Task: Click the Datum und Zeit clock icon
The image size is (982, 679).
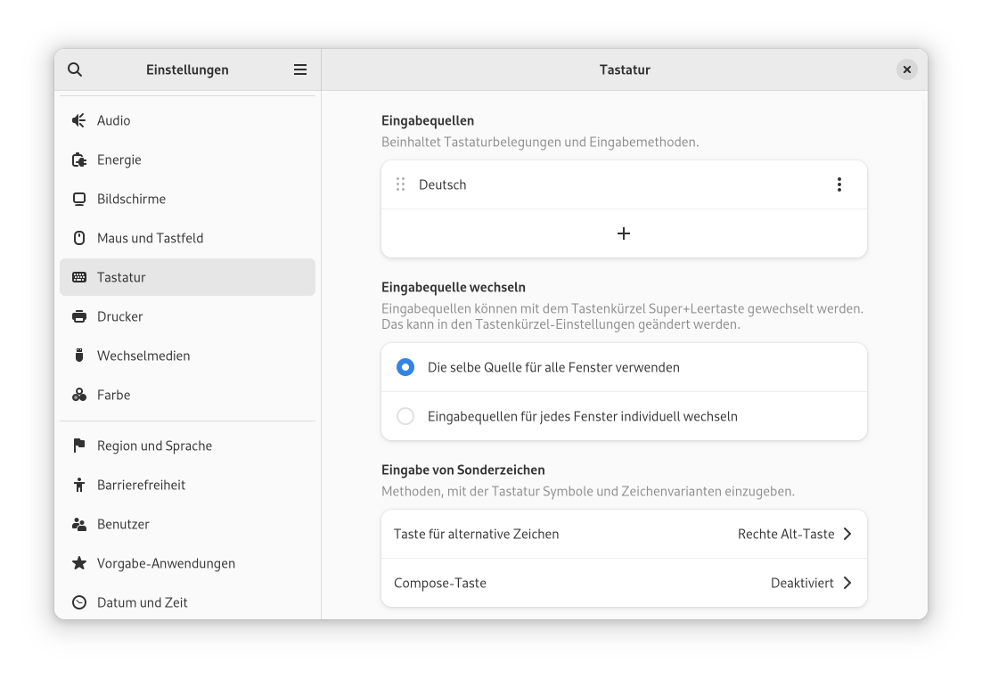Action: [79, 602]
